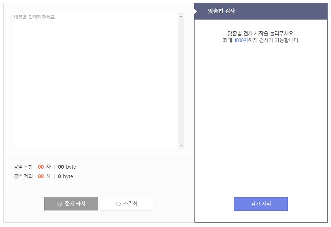Click the empty results panel on the right
331x227 pixels.
[261, 118]
